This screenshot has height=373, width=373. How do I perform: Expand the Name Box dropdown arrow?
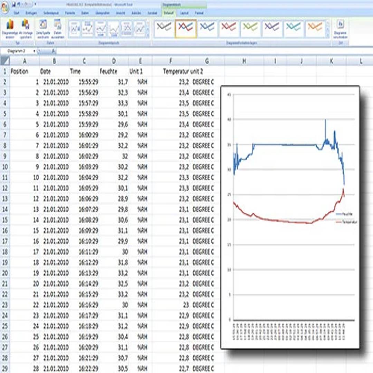(x=35, y=51)
